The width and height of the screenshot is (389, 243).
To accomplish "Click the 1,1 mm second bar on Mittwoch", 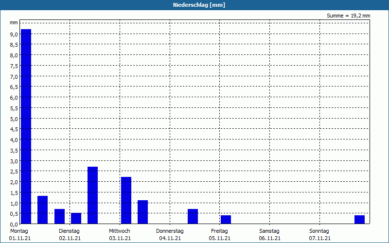I will click(x=142, y=212).
